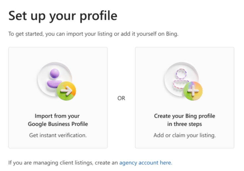Screen dimensions: 244x171
Task: Choose the create Bing profile card
Action: tap(184, 97)
